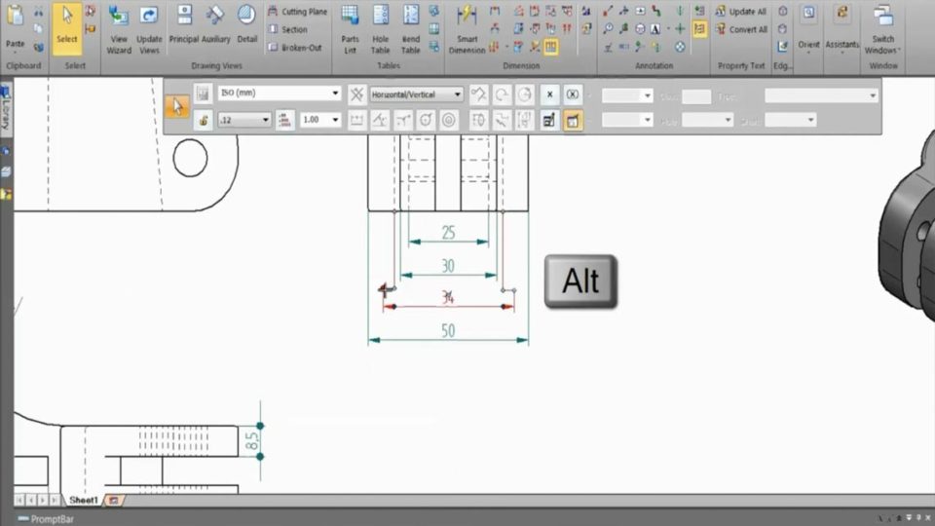The height and width of the screenshot is (526, 935).
Task: Click the Update Views icon
Action: (149, 27)
